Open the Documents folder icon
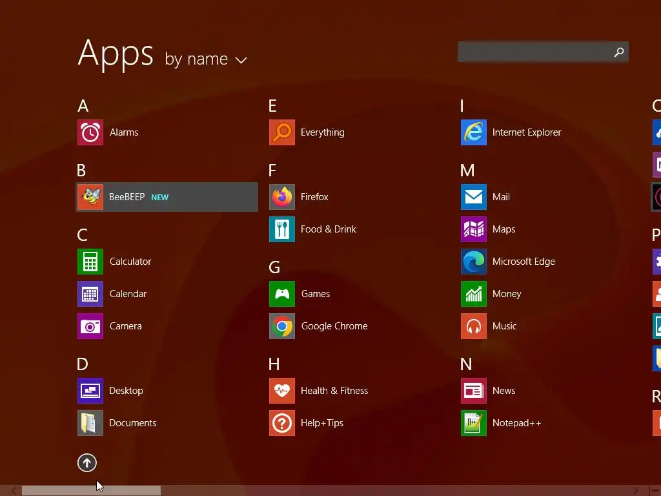This screenshot has height=496, width=661. 90,423
